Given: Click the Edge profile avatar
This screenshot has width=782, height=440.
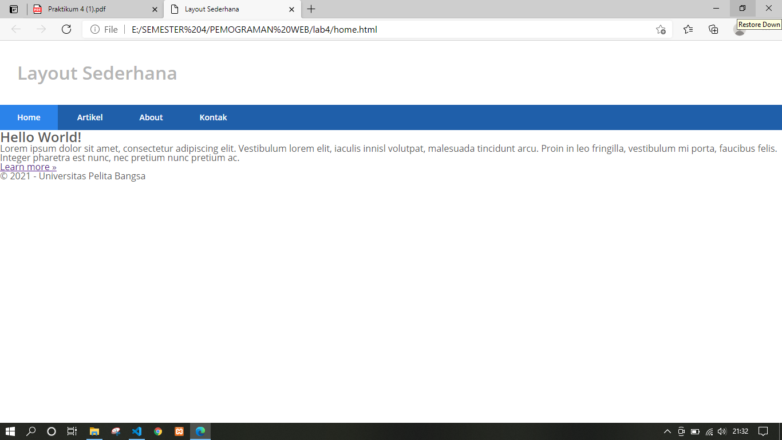Looking at the screenshot, I should tap(738, 29).
